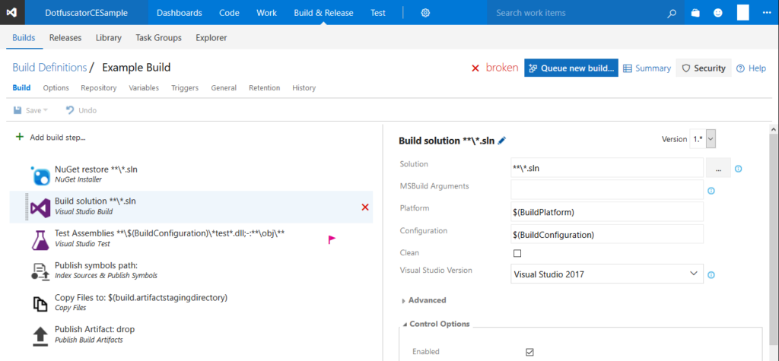Click the Copy Files step icon
The image size is (779, 361).
(40, 303)
